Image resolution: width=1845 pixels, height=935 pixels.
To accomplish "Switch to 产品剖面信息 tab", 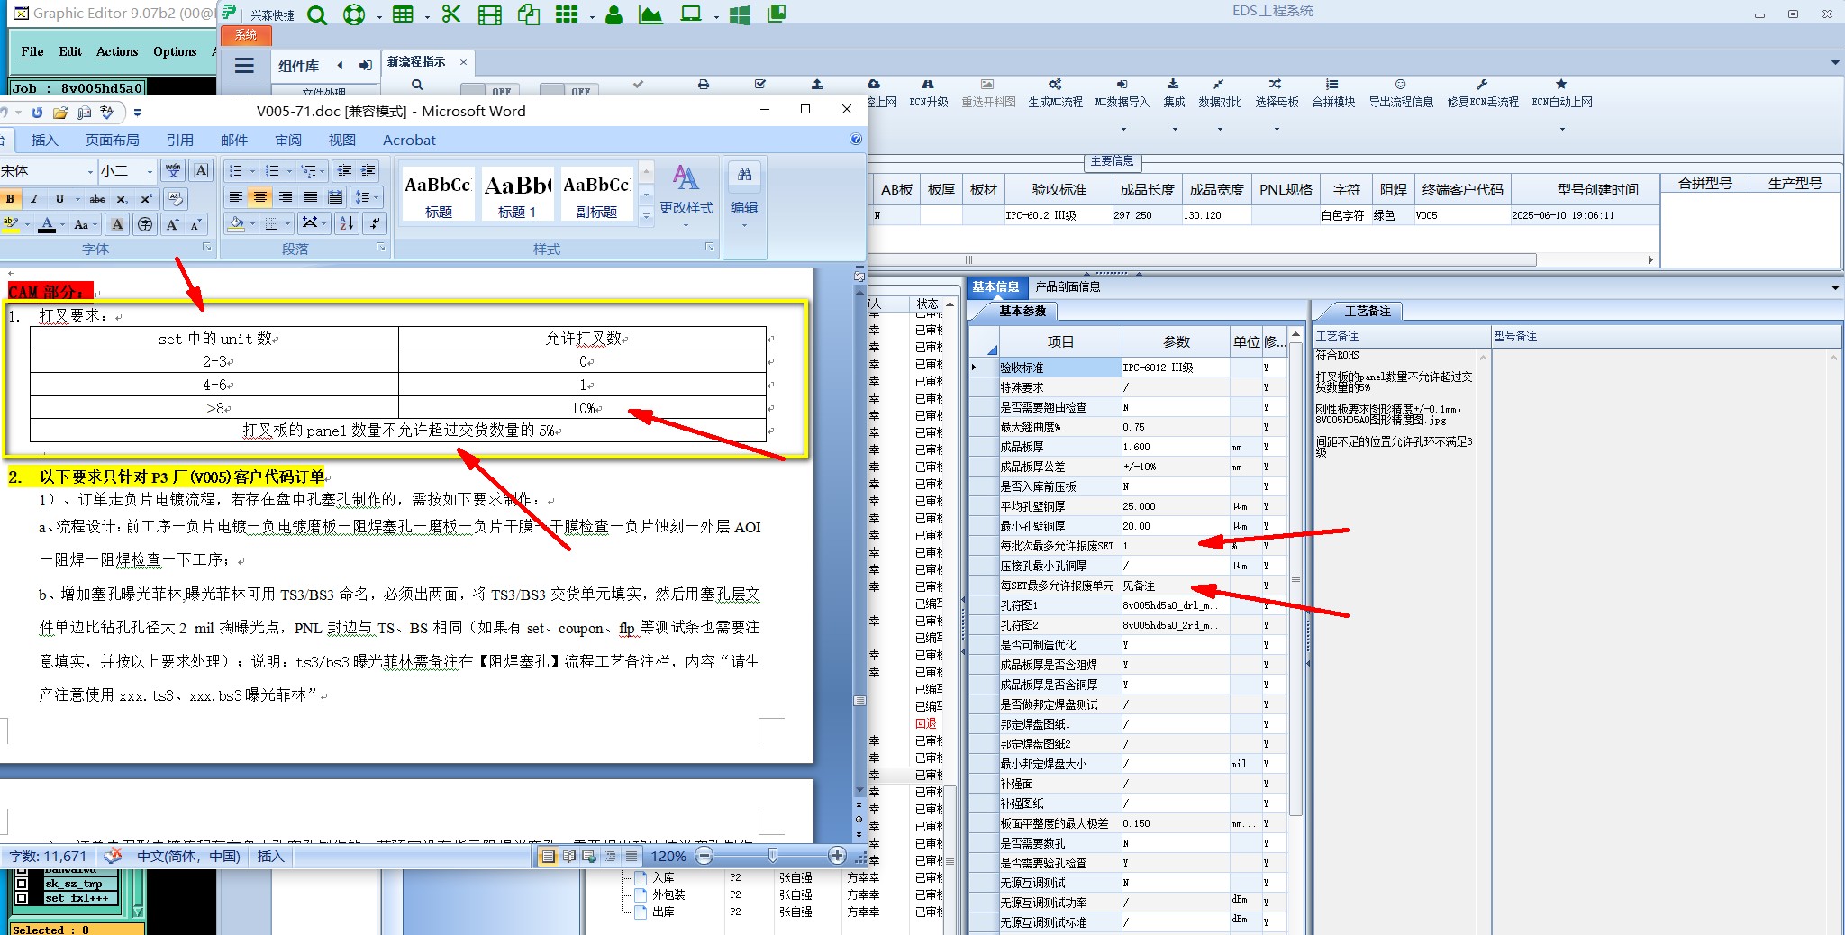I will tap(1068, 286).
